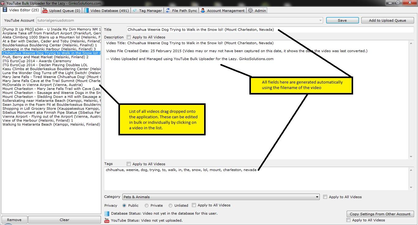Select 'At a Bar with Declan, Ceder and Toby'
Image resolution: width=418 pixels, height=225 pixels.
(51, 41)
